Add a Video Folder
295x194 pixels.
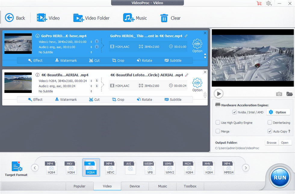(x=91, y=18)
